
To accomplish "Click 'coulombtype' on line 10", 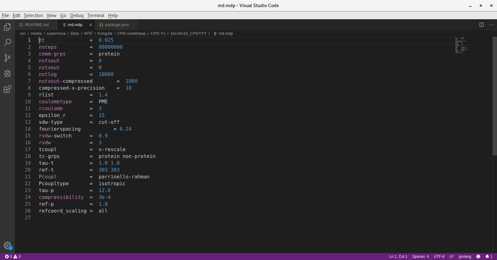I will click(55, 102).
